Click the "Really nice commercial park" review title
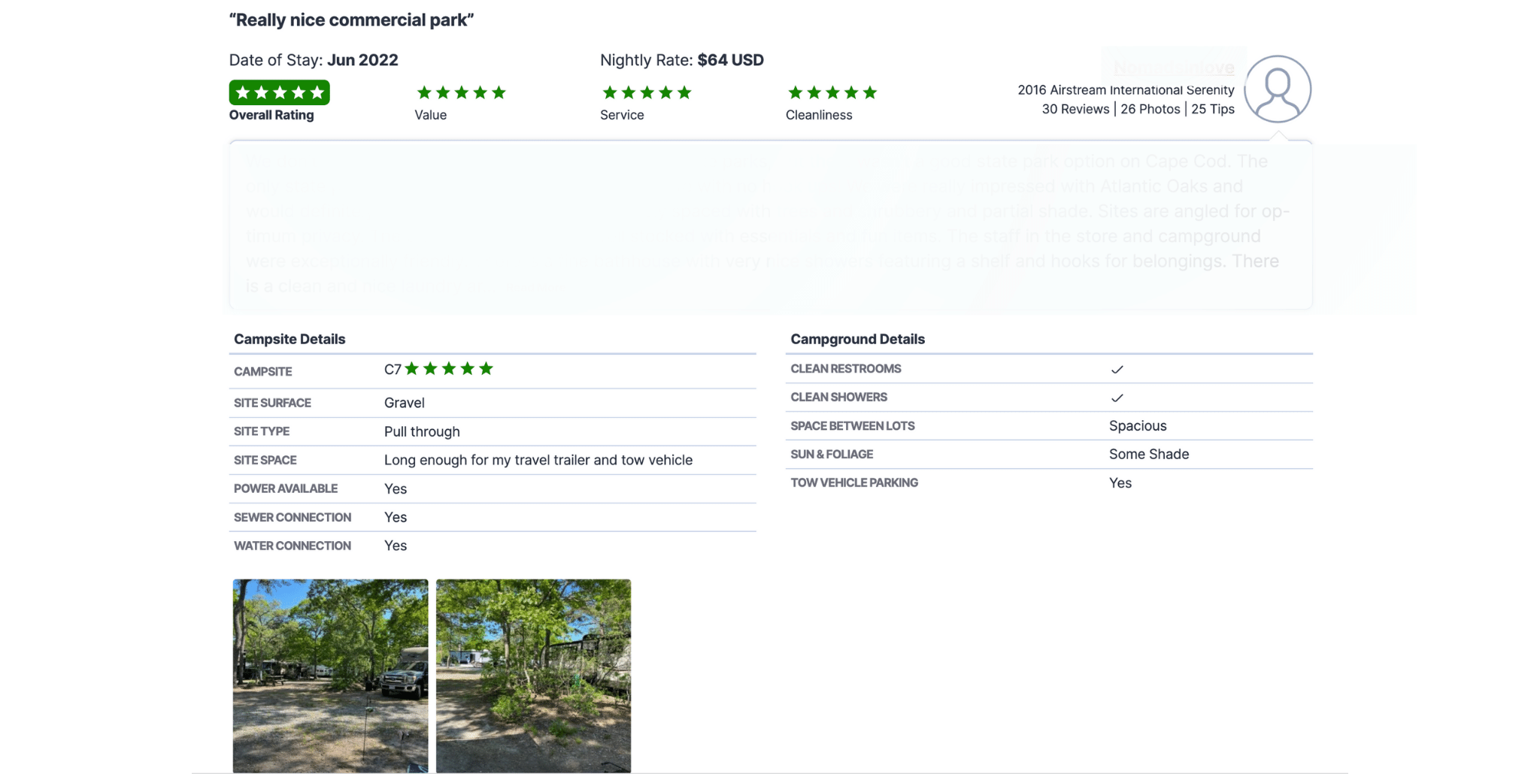 tap(351, 20)
